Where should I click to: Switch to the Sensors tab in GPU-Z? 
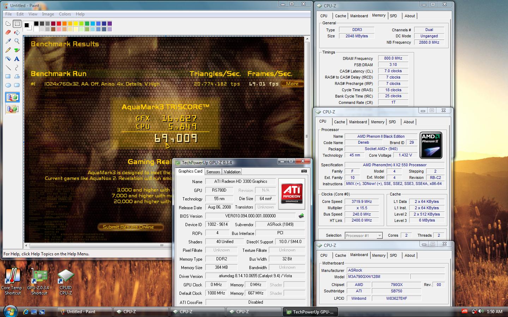[x=213, y=172]
